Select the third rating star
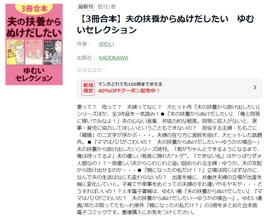270x219 pixels. pos(89,70)
